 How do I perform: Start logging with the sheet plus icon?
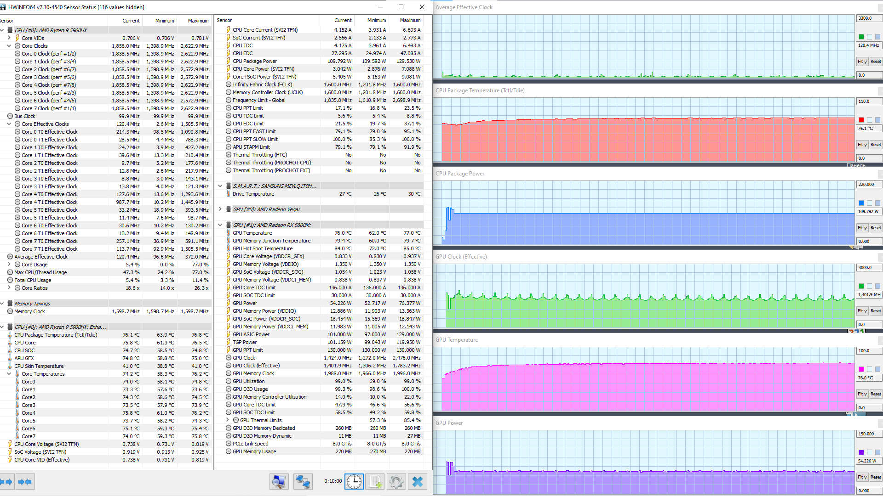click(375, 481)
